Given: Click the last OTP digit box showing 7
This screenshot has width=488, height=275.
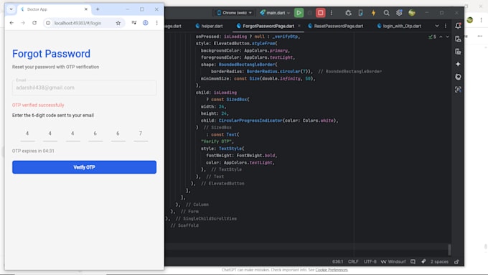Looking at the screenshot, I should tap(141, 134).
